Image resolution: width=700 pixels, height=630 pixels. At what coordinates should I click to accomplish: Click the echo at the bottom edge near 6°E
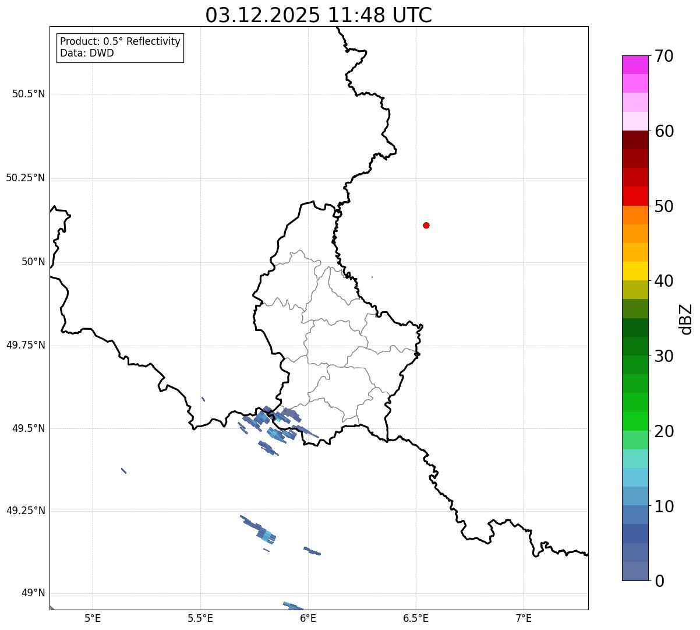pos(293,606)
